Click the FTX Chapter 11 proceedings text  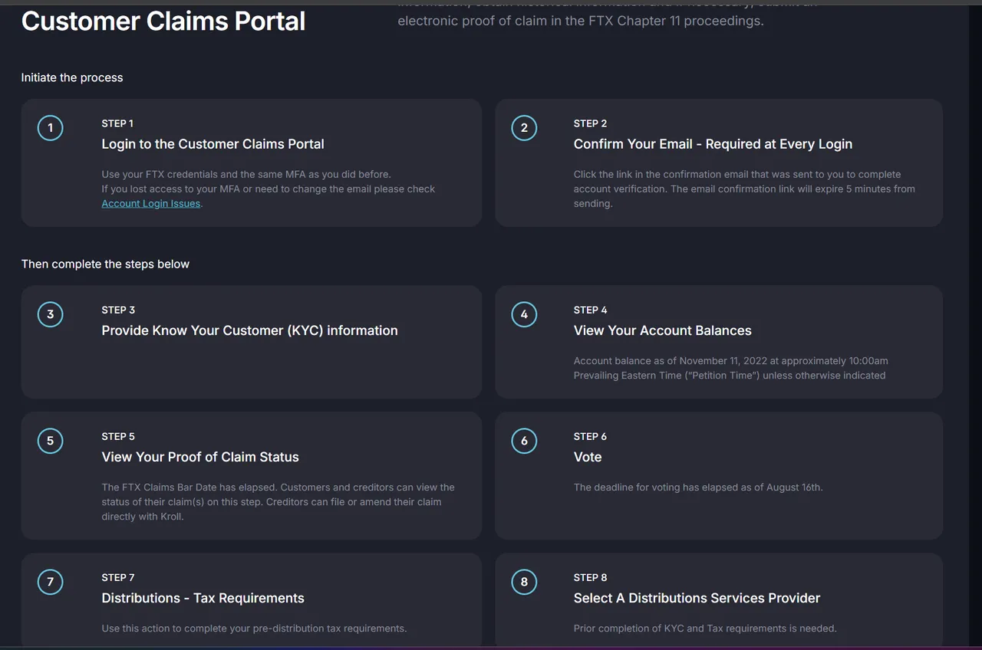pyautogui.click(x=580, y=21)
